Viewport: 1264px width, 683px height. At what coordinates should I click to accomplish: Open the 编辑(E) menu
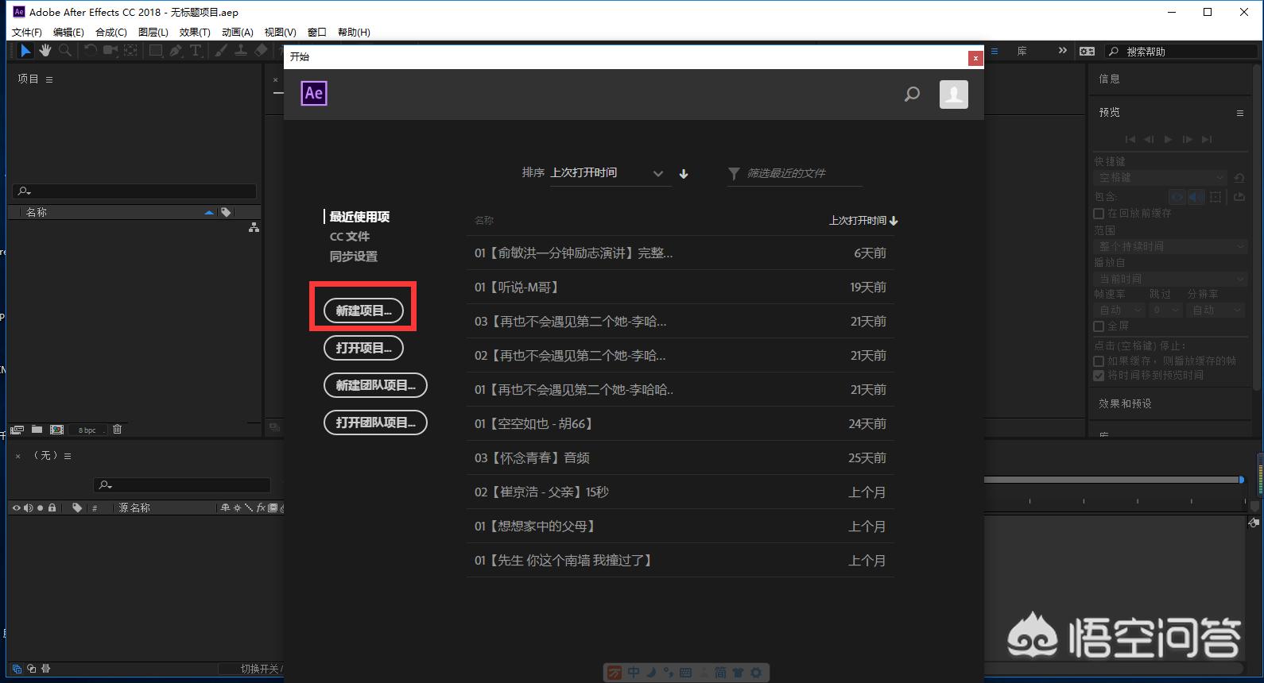[x=68, y=33]
